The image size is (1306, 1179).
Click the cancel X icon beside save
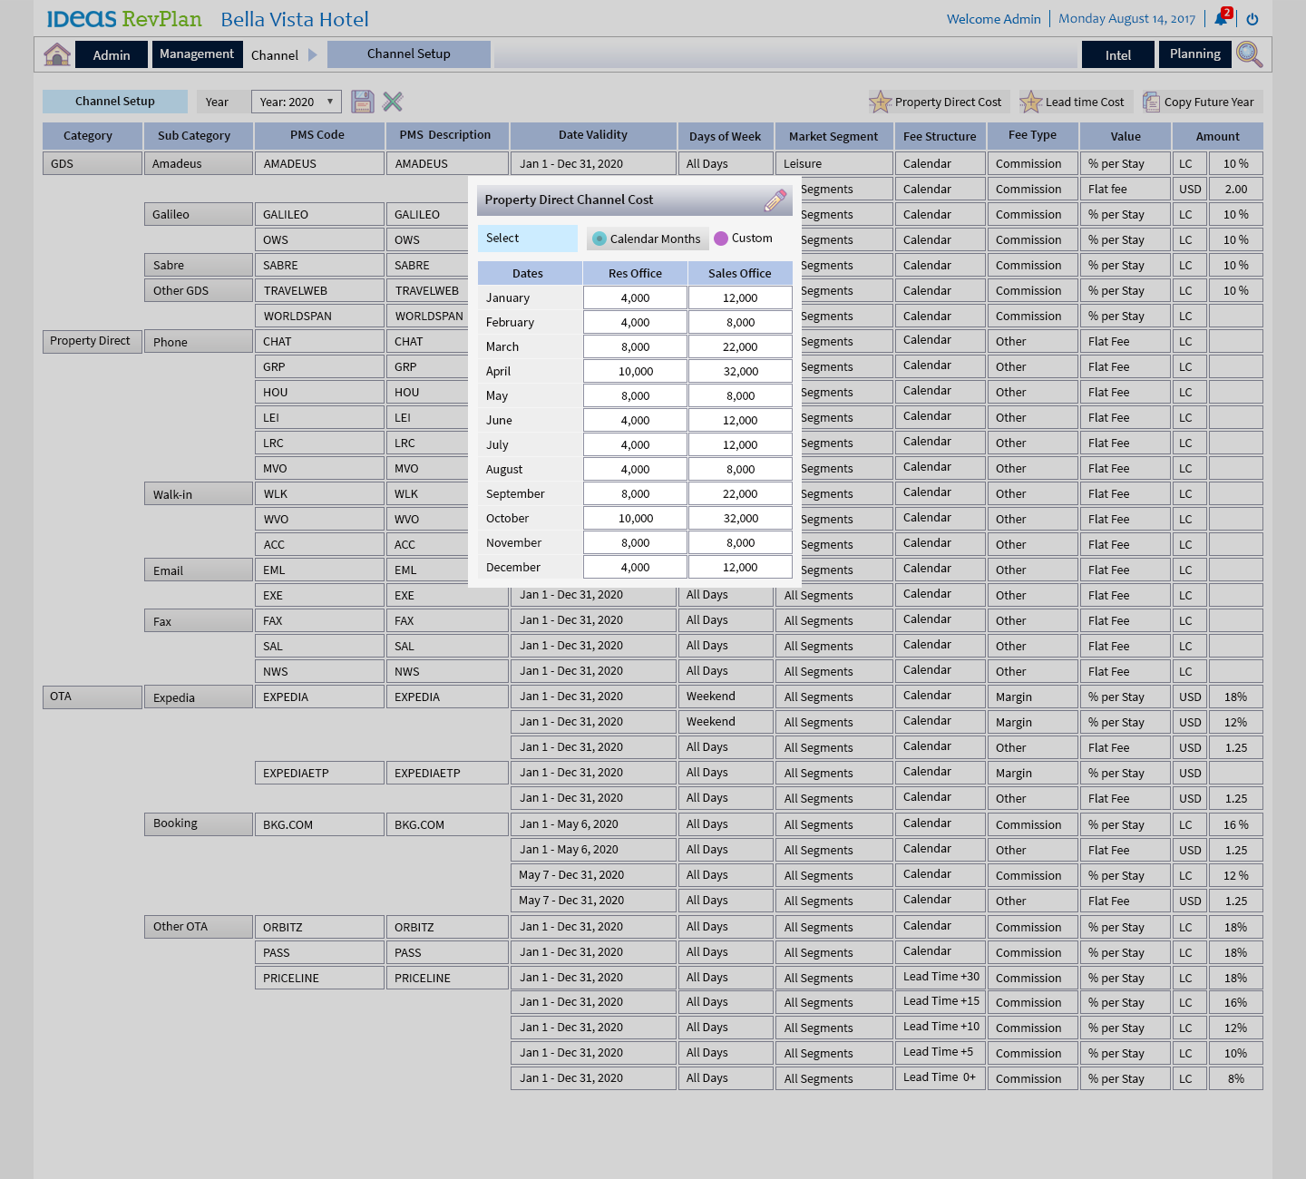click(x=393, y=102)
